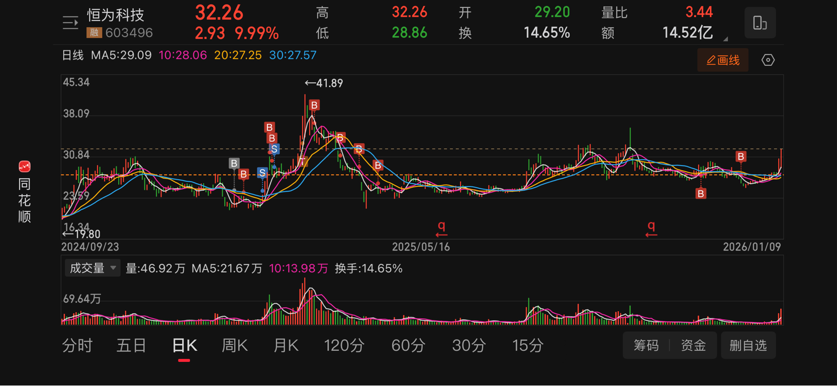This screenshot has height=386, width=837.
Task: Select the 日K tab
Action: (x=184, y=345)
